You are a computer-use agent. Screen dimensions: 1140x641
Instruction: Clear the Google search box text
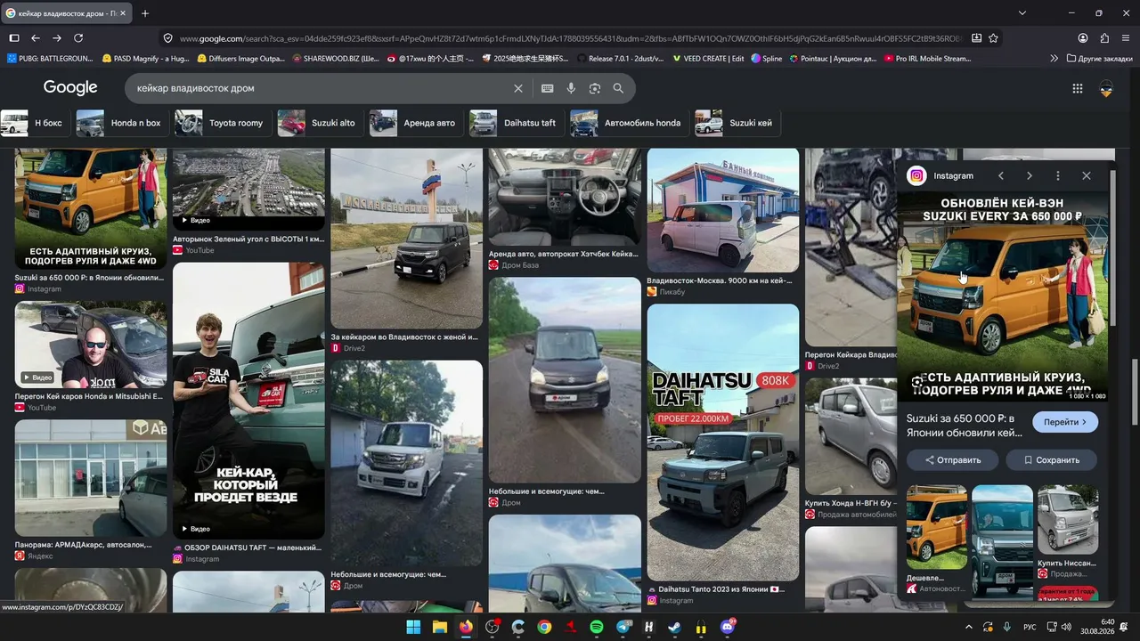pos(518,88)
